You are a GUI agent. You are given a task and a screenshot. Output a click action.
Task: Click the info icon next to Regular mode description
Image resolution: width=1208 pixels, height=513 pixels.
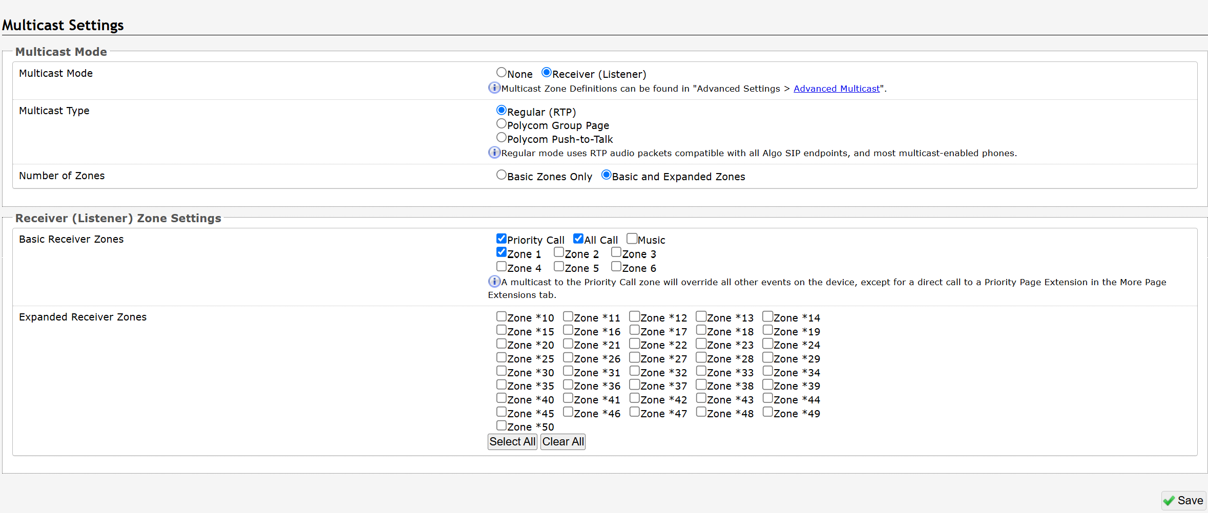494,153
